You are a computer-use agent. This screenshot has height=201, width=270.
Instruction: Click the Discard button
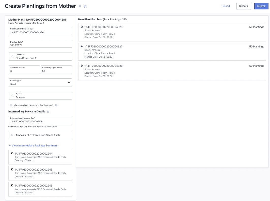pyautogui.click(x=243, y=6)
